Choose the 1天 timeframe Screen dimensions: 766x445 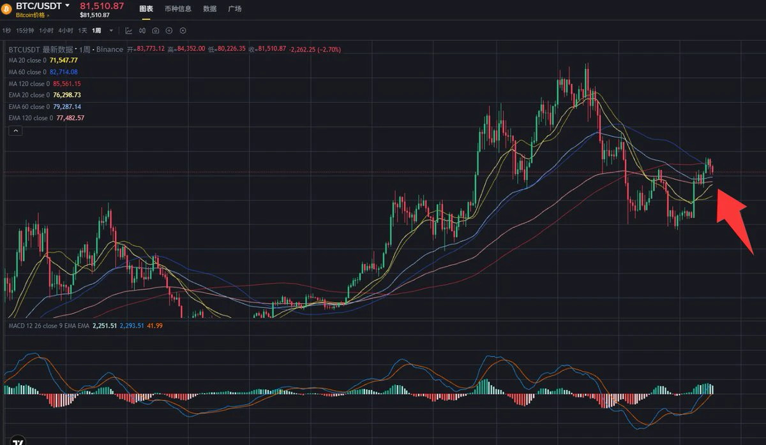coord(83,31)
